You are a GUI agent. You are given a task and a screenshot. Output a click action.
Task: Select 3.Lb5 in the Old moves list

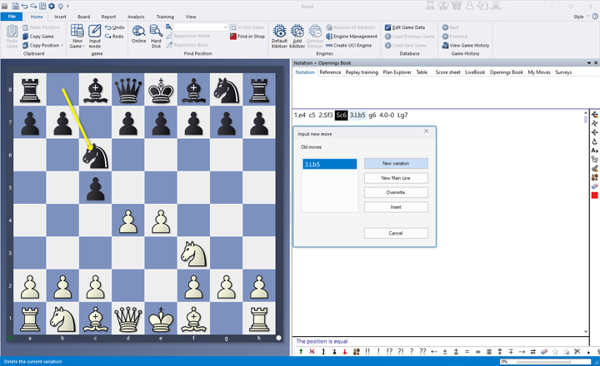click(x=329, y=165)
